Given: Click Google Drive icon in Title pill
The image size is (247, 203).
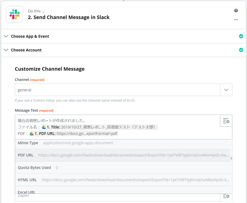Looking at the screenshot, I should [x=44, y=127].
